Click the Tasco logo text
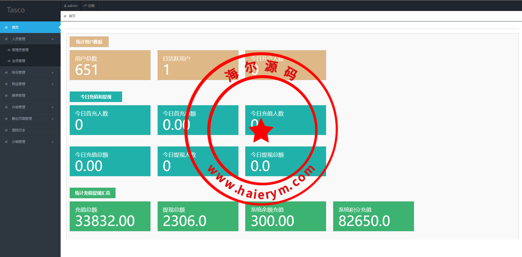Viewport: 522px width, 257px height. 16,10
